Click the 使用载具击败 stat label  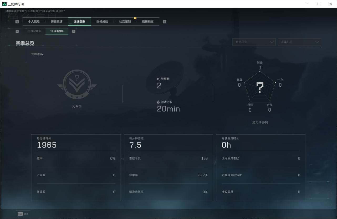click(230, 158)
